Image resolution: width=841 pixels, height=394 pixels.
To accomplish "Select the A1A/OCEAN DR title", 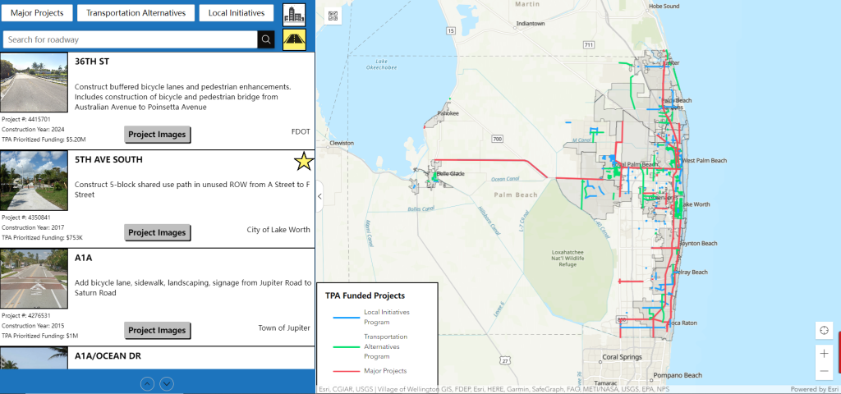I will click(x=108, y=356).
